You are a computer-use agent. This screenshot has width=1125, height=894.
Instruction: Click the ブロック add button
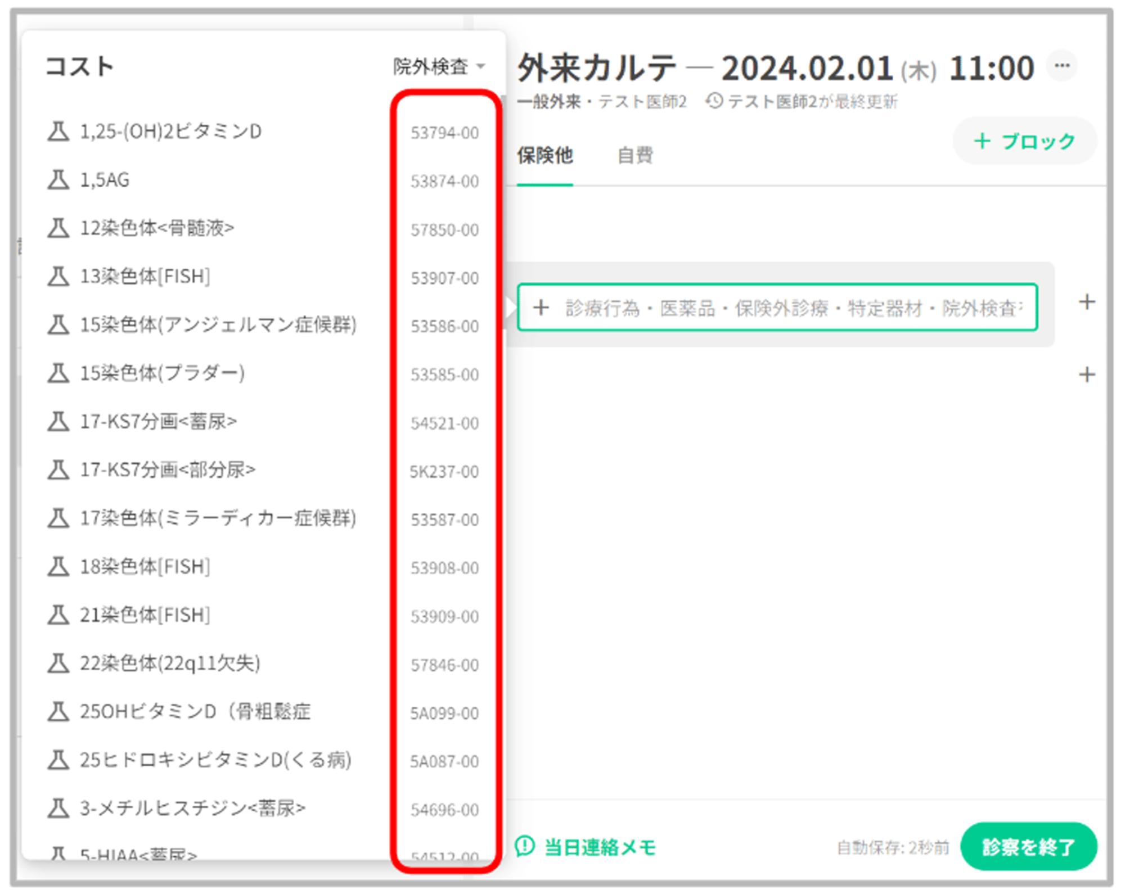[1024, 141]
